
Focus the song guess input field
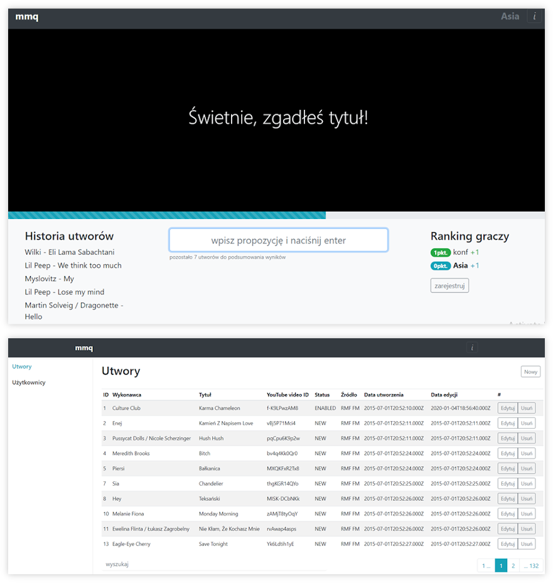tap(278, 240)
